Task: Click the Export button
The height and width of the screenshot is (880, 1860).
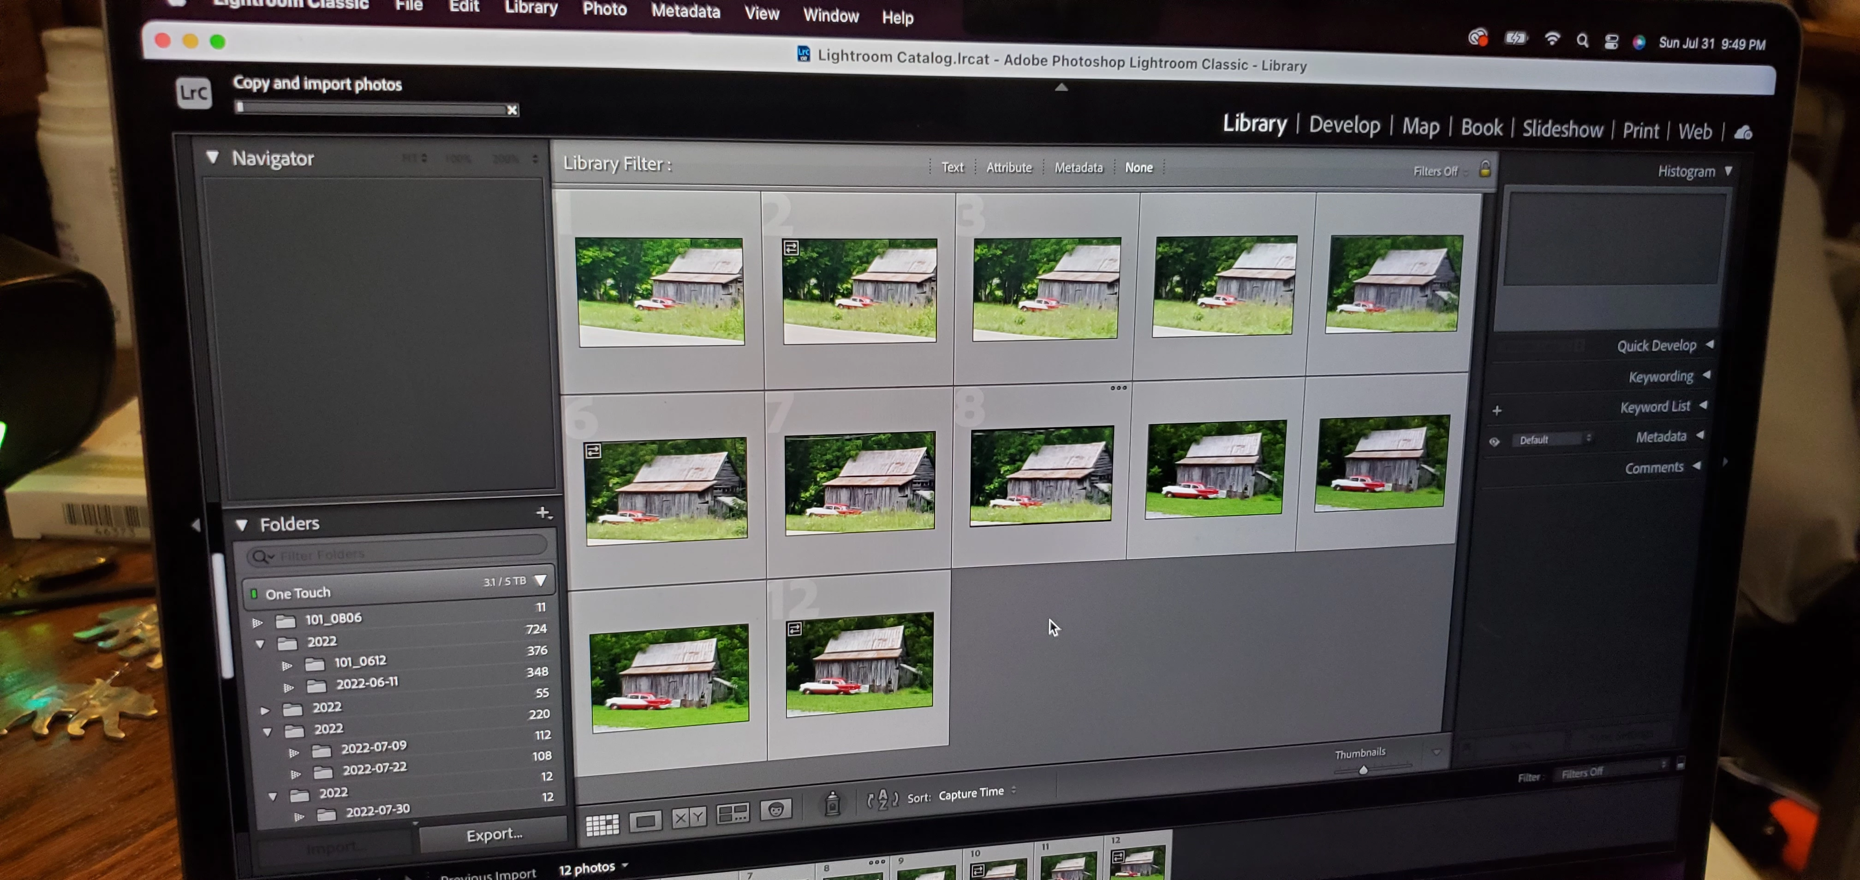Action: click(494, 834)
